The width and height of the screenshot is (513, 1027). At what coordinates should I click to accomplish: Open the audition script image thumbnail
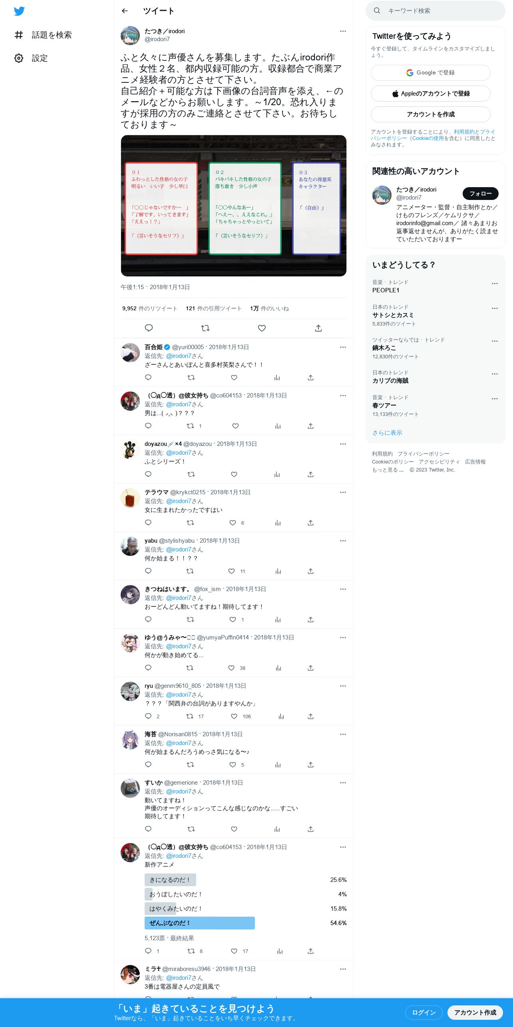tap(234, 206)
